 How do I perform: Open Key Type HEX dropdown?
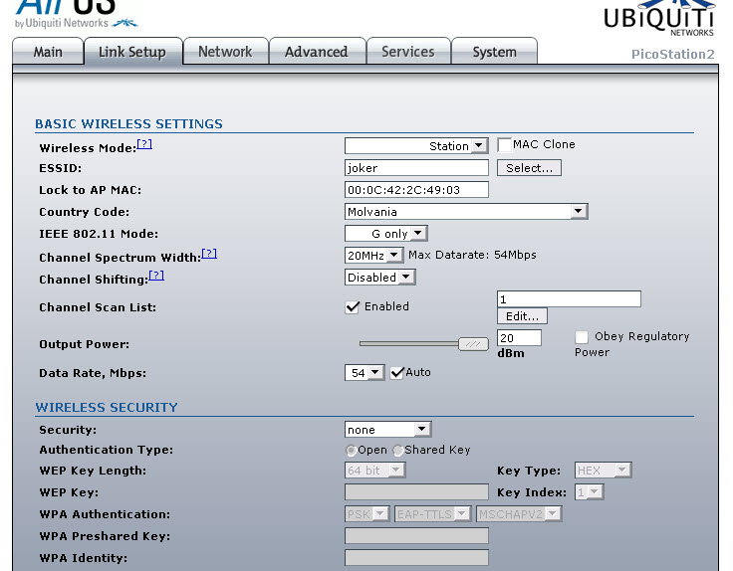604,471
